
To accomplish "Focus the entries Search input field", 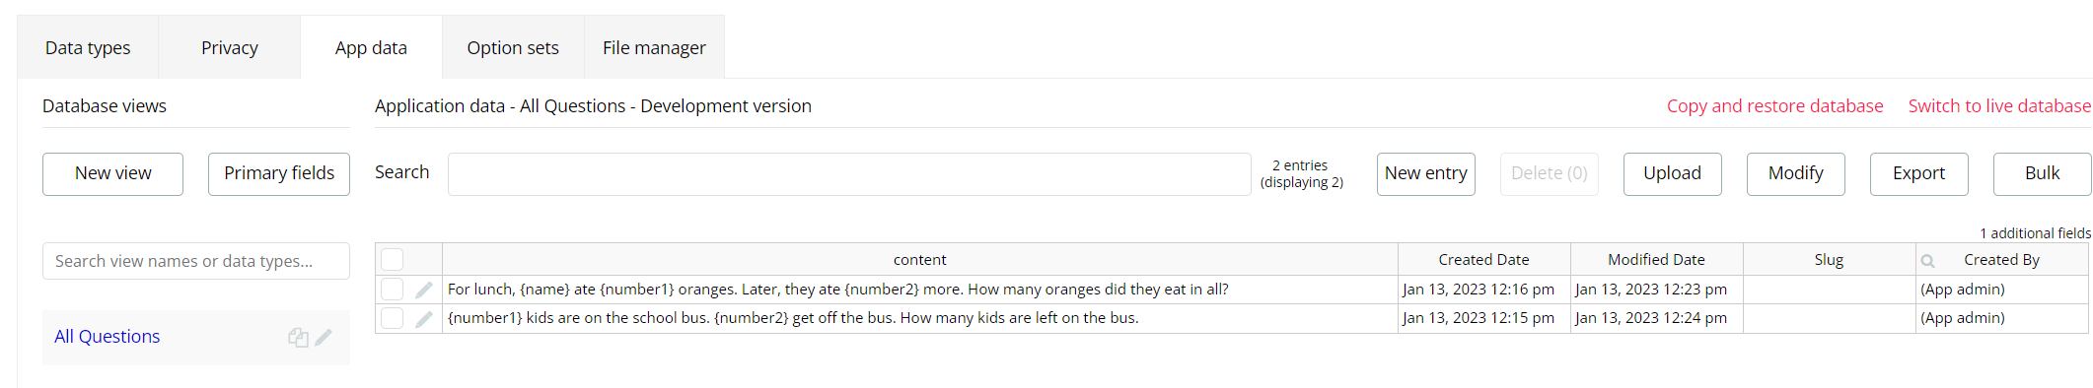I will coord(849,174).
